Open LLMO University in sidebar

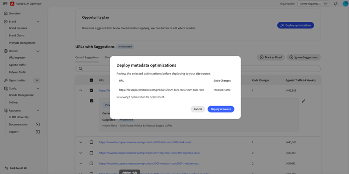[19, 117]
